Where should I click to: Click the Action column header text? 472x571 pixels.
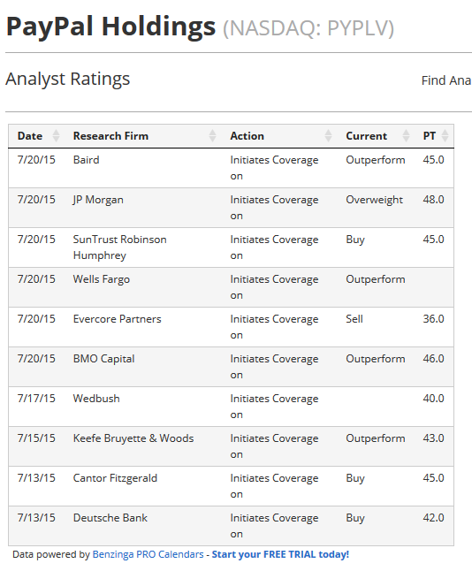point(247,136)
